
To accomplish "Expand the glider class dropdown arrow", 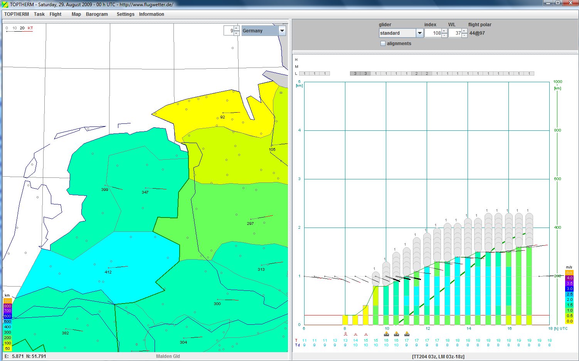I will tap(419, 33).
